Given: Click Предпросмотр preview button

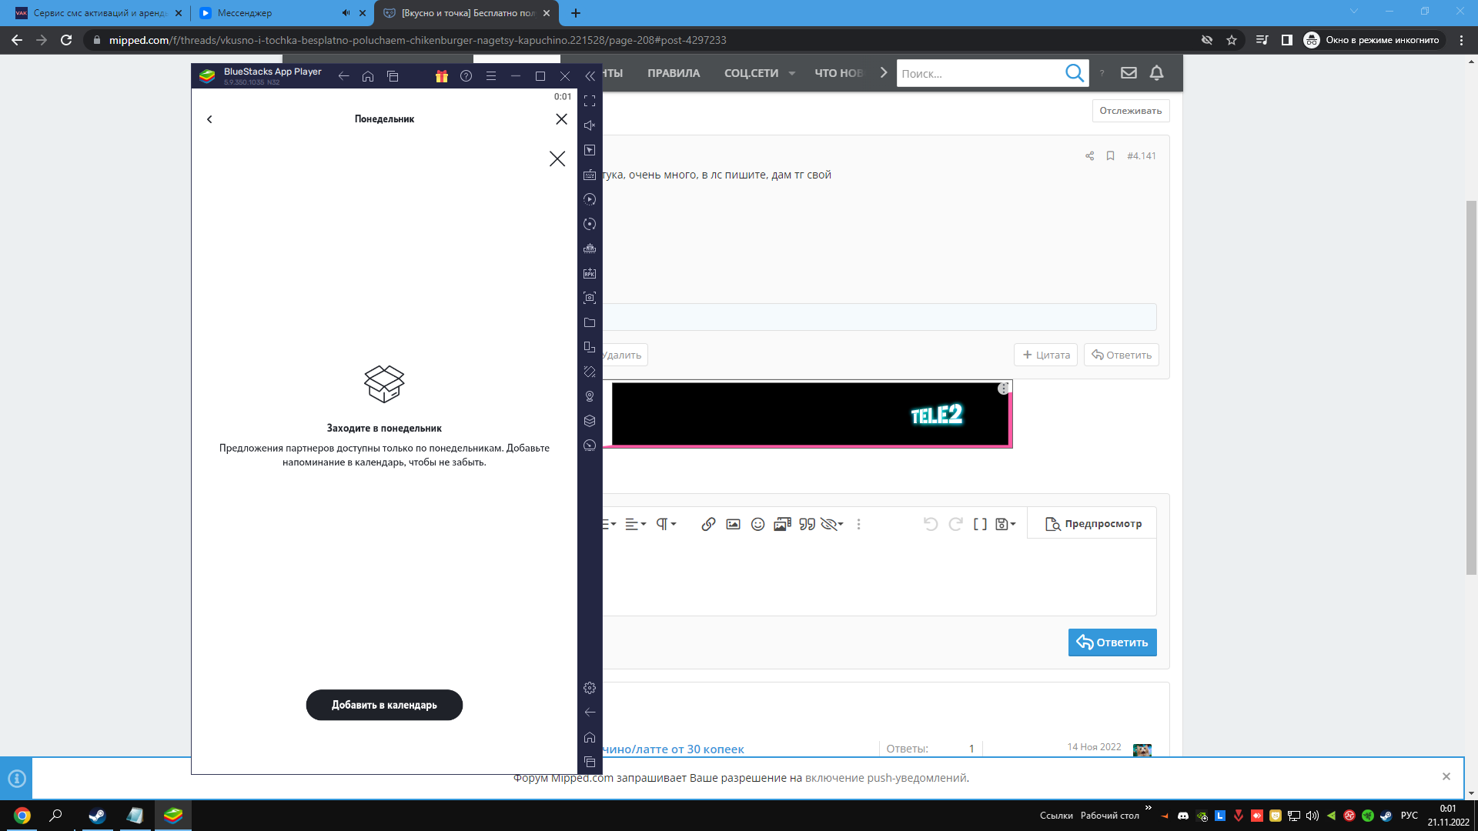Looking at the screenshot, I should [x=1093, y=524].
